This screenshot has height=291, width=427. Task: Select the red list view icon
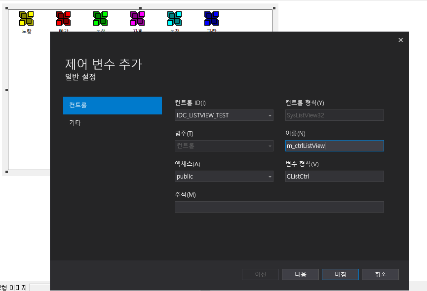(64, 18)
